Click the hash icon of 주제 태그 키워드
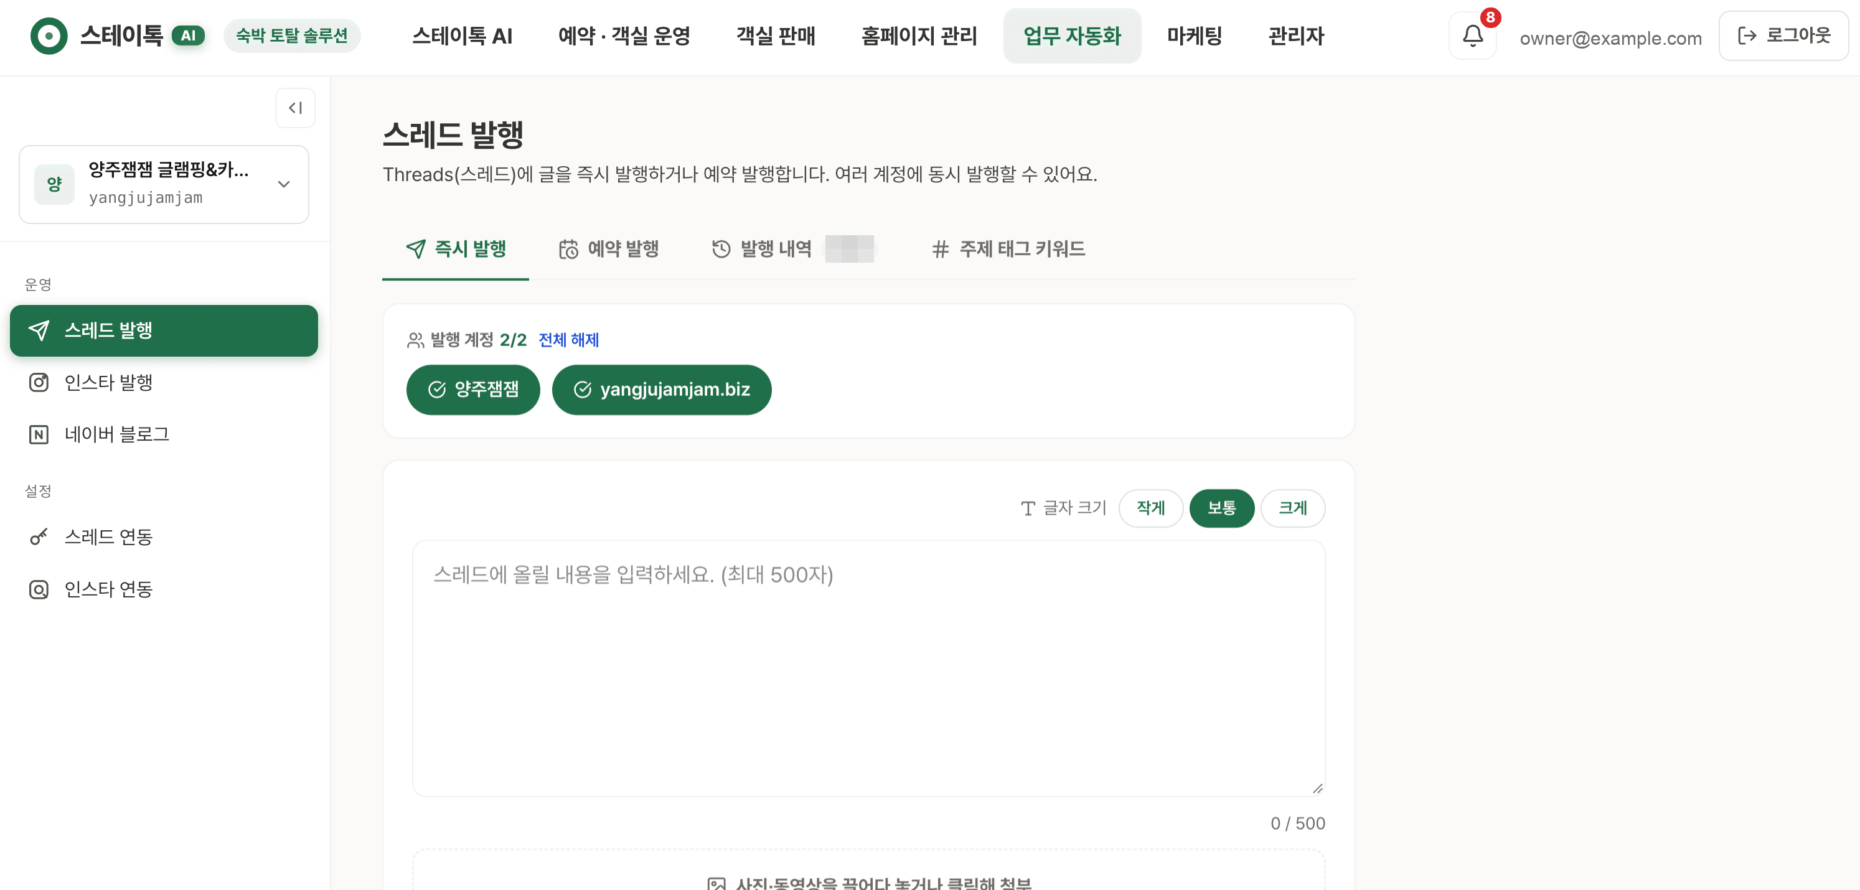The image size is (1860, 890). [939, 249]
